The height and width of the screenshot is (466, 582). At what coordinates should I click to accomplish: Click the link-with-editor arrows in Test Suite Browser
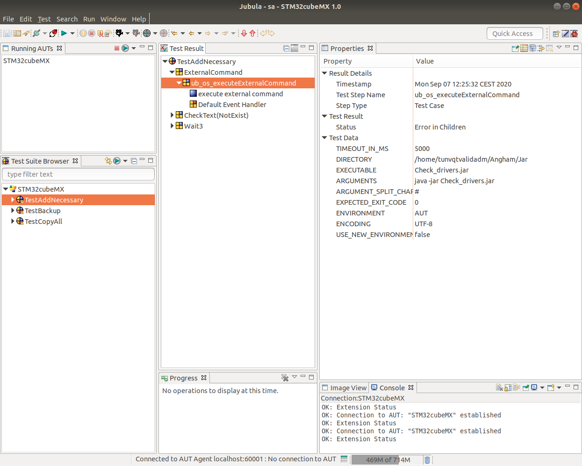pos(108,161)
